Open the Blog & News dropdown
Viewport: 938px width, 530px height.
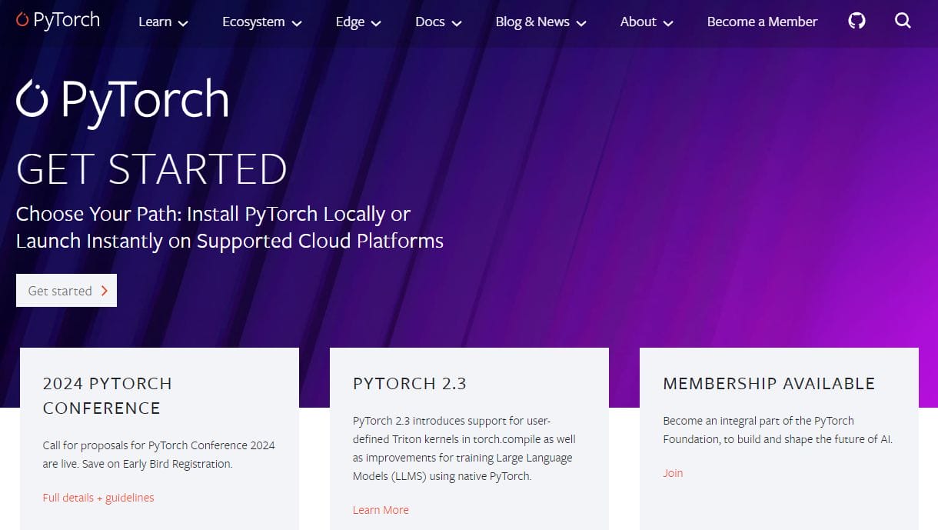click(x=541, y=22)
